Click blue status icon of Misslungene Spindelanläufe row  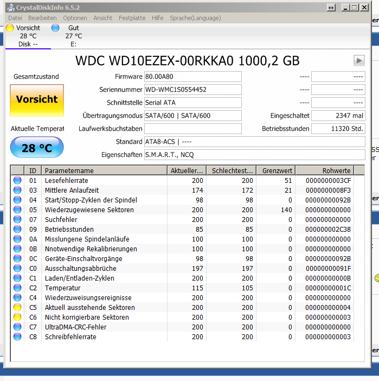tap(17, 239)
